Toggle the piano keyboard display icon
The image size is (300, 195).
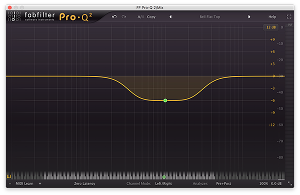[x=9, y=176]
